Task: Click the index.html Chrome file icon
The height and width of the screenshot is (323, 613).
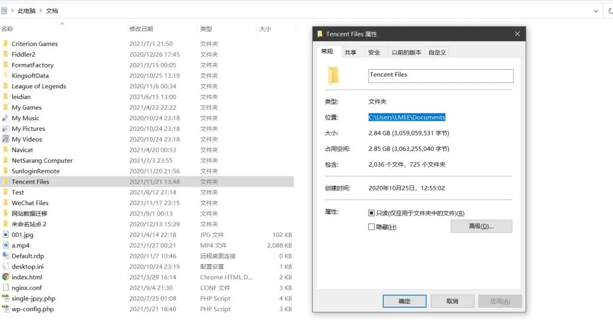Action: tap(6, 277)
